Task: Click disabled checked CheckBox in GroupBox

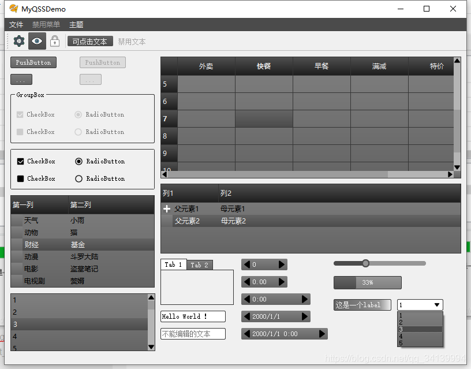Action: tap(20, 114)
